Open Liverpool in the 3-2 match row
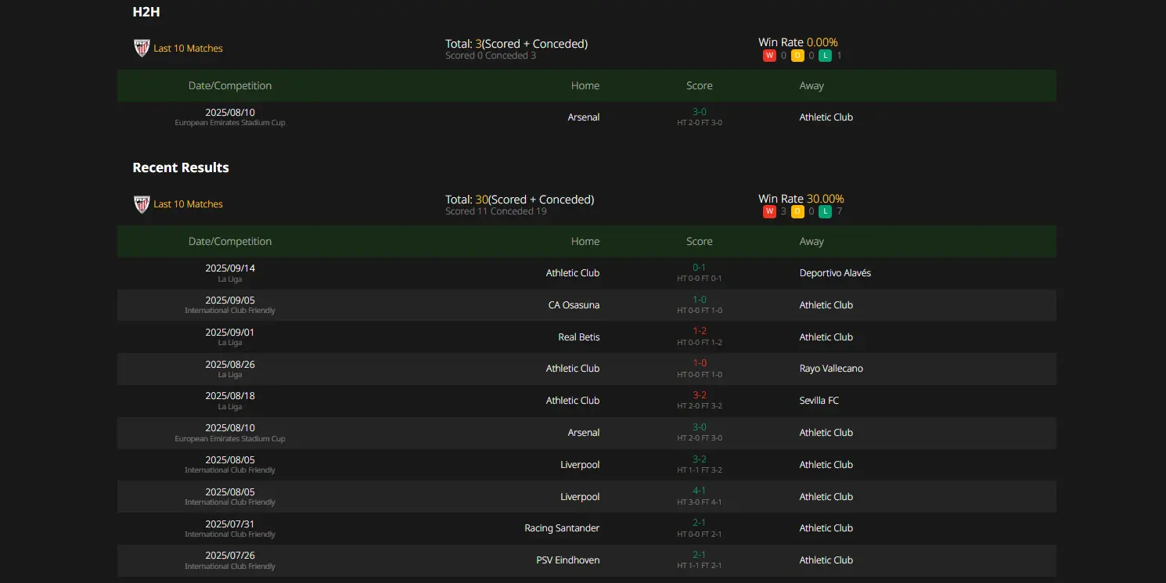1166x583 pixels. point(580,465)
